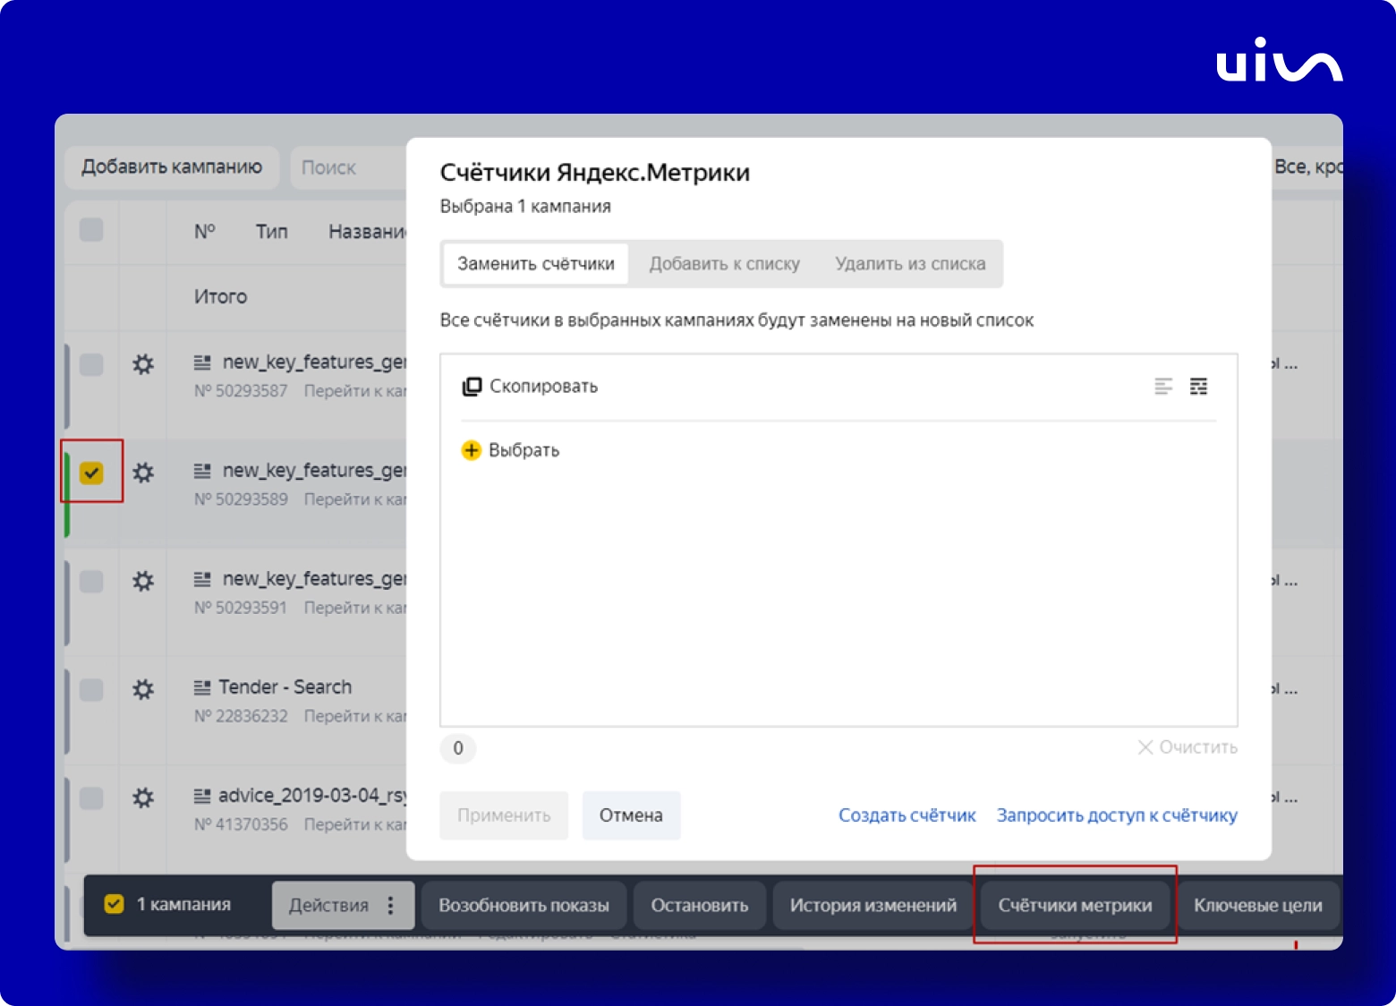Click Ключевые цели in bottom bar
Viewport: 1396px width, 1006px height.
point(1257,906)
